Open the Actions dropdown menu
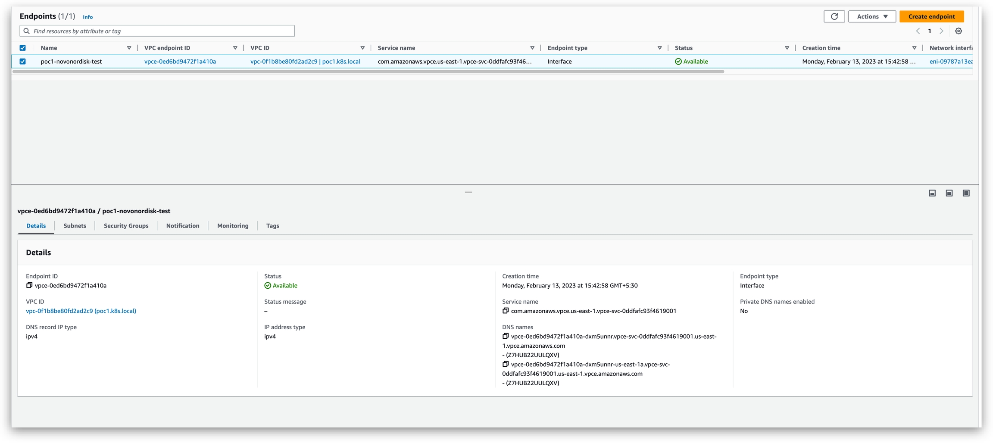This screenshot has width=993, height=443. pyautogui.click(x=872, y=16)
